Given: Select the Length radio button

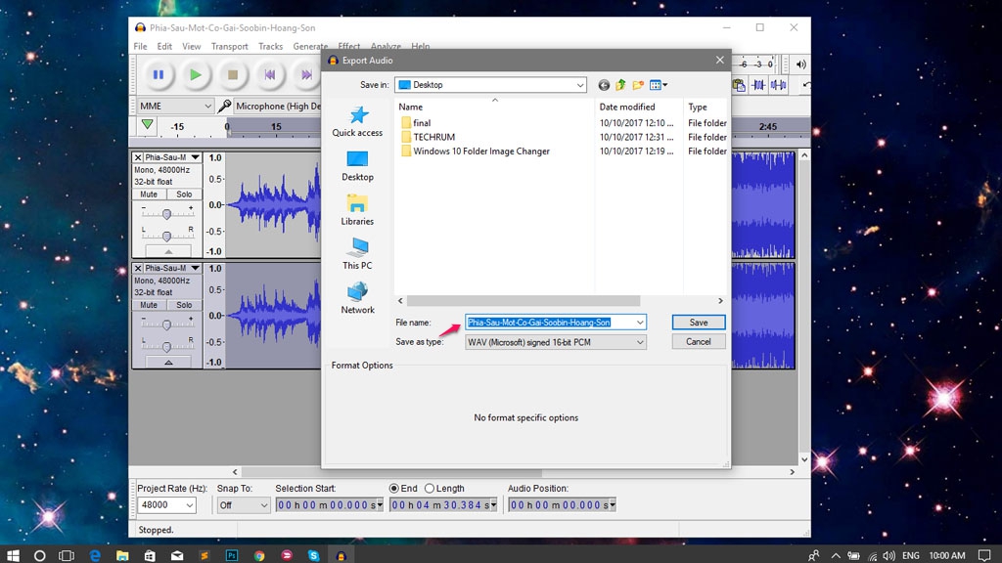Looking at the screenshot, I should tap(430, 489).
